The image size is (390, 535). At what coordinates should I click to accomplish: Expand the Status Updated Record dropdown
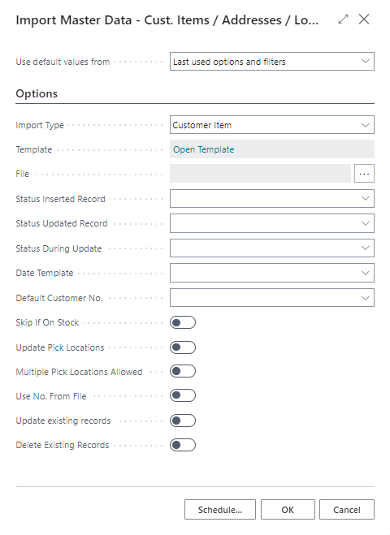click(272, 223)
